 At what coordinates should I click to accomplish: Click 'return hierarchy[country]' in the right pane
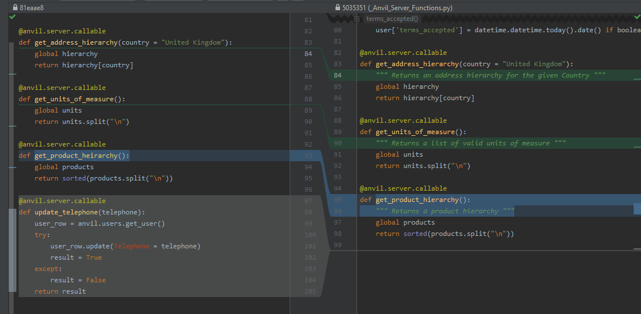coord(425,98)
